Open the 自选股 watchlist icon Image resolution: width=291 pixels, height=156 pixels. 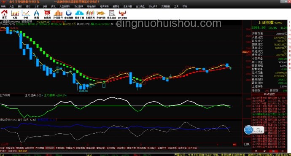(x=47, y=14)
